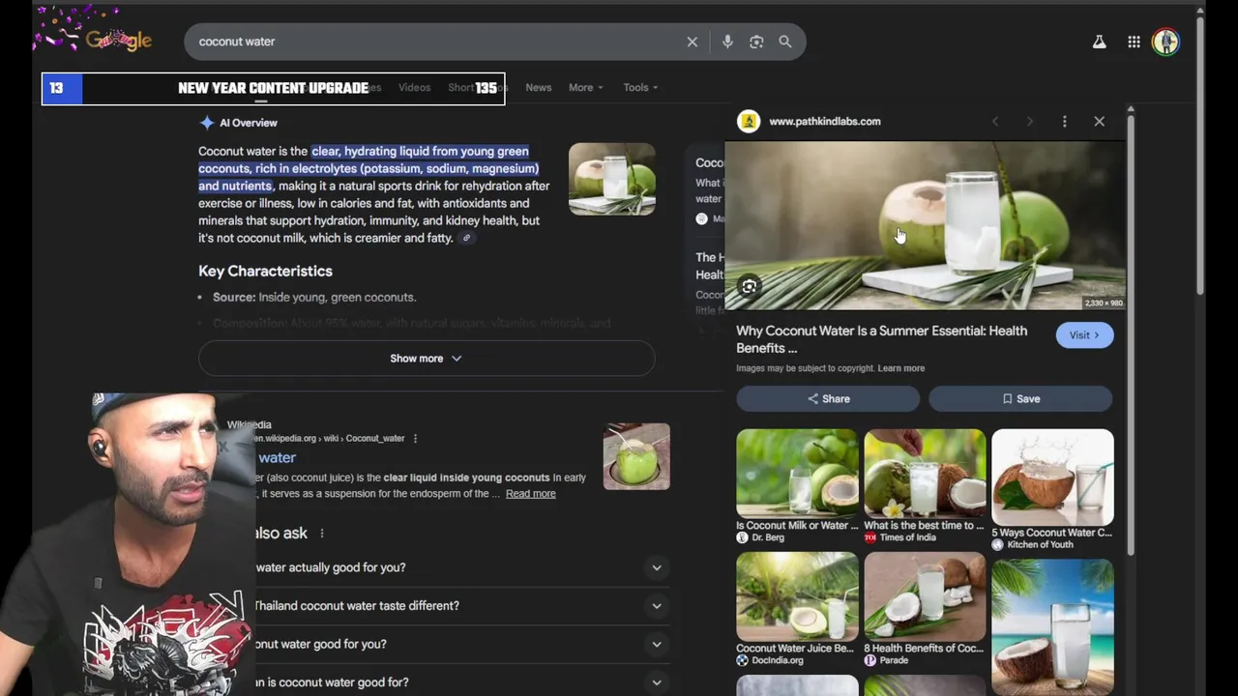1238x696 pixels.
Task: Open People also ask three-dot options
Action: coord(322,533)
